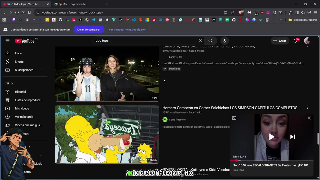
Task: Clear the search text with the X
Action: click(200, 41)
